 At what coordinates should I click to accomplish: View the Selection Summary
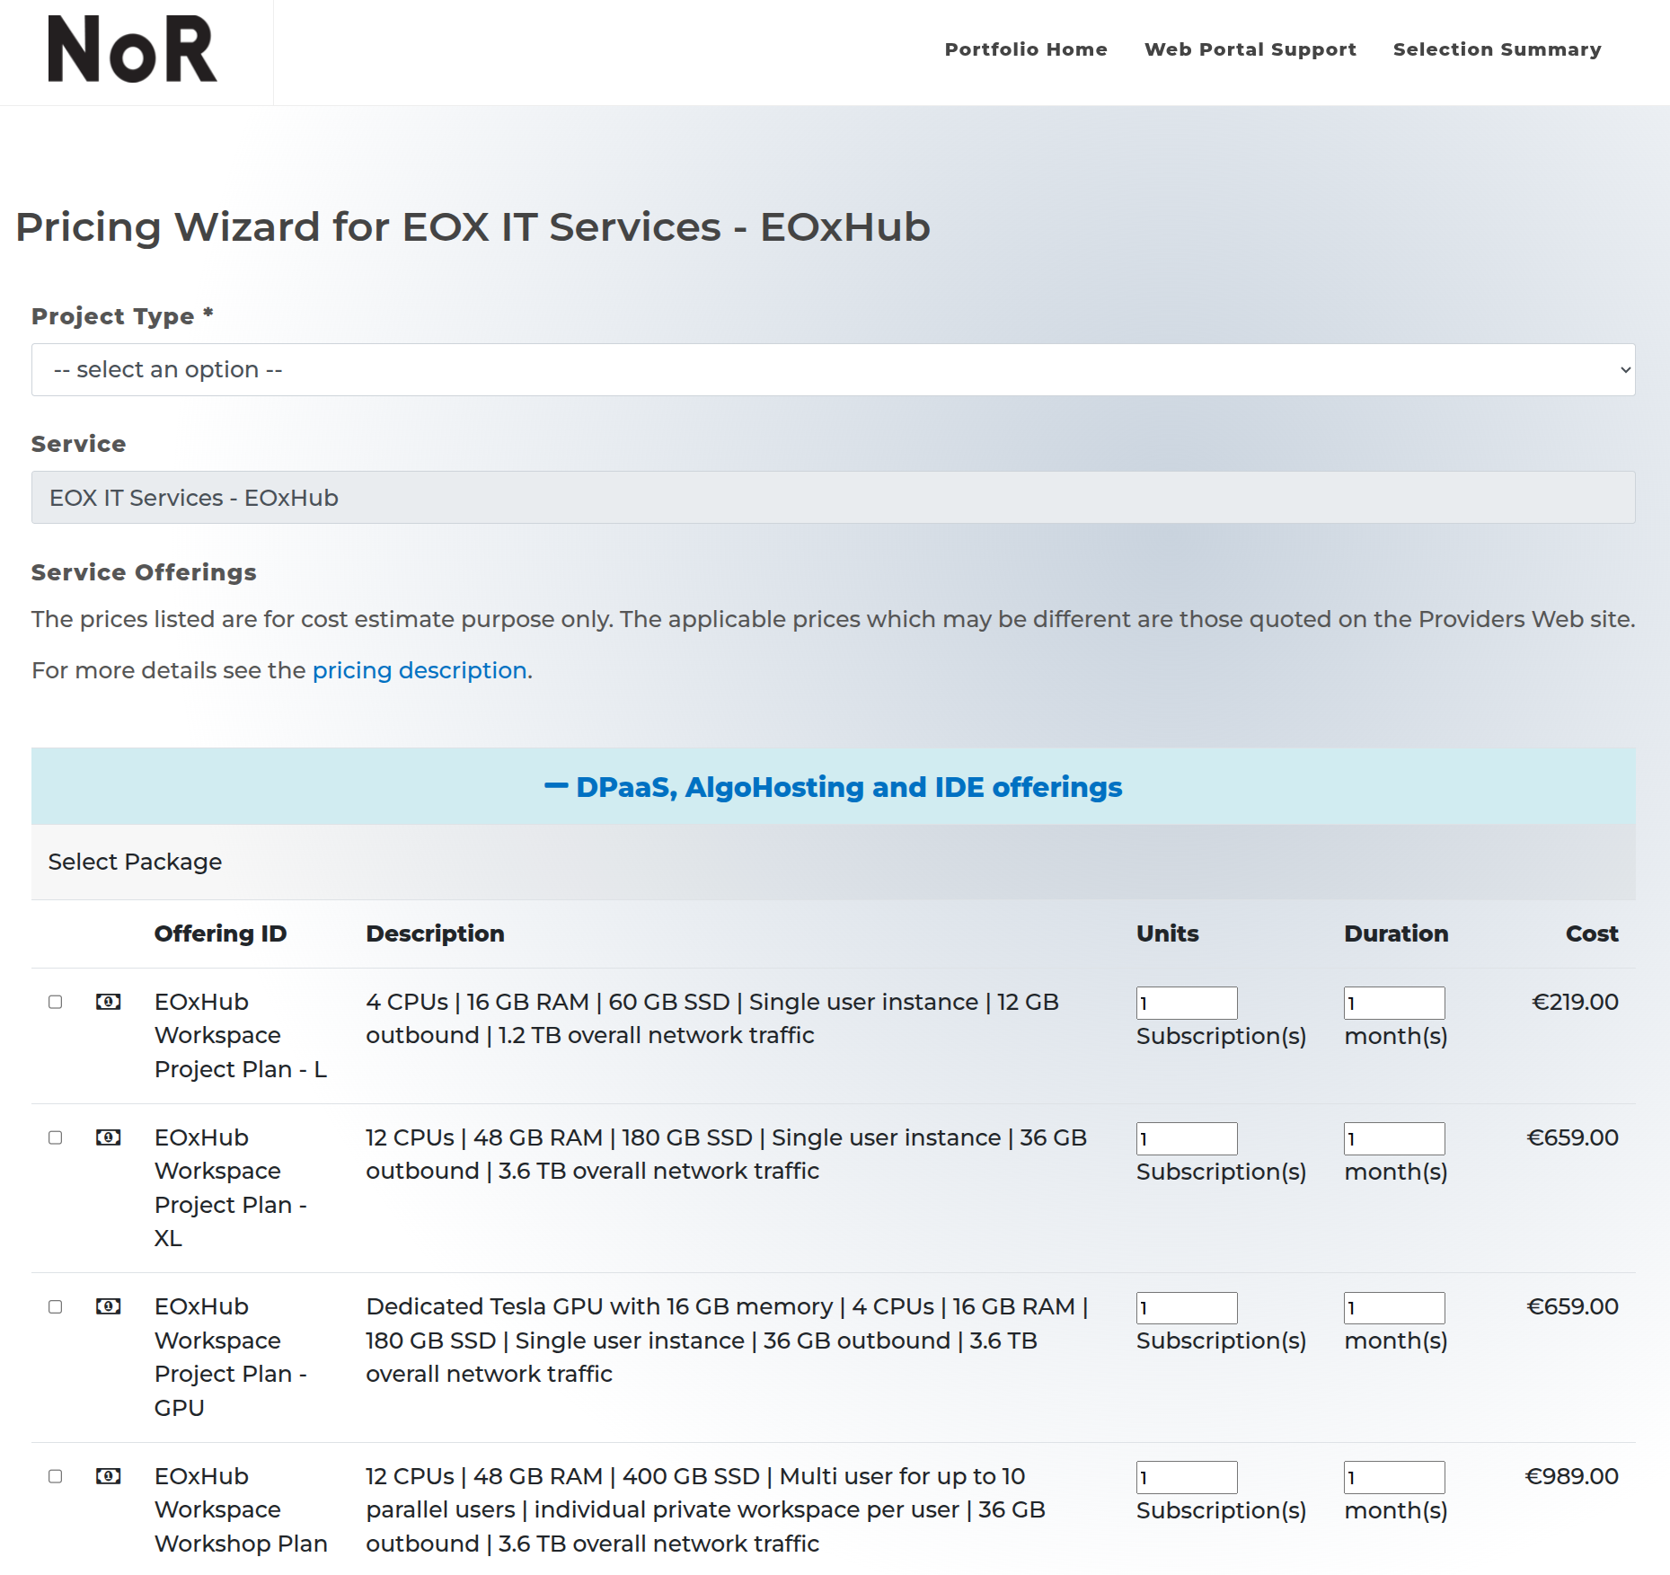pyautogui.click(x=1497, y=49)
